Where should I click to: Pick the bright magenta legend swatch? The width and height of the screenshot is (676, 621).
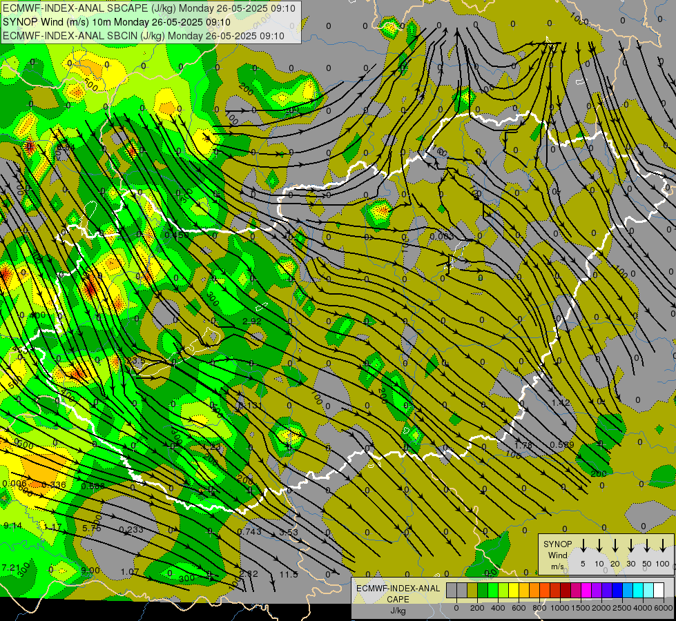point(586,591)
